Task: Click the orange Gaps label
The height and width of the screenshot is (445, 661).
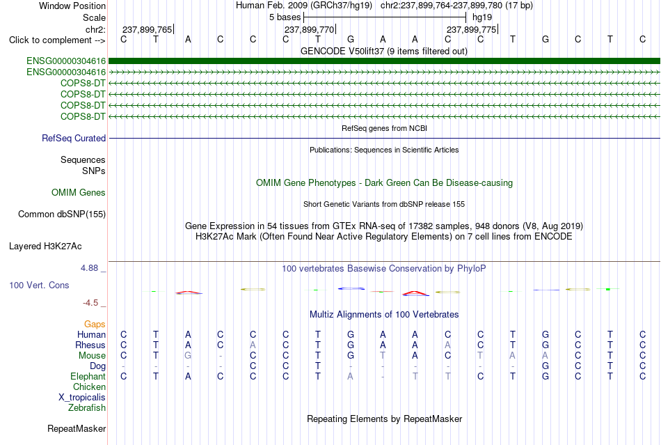Action: click(95, 324)
